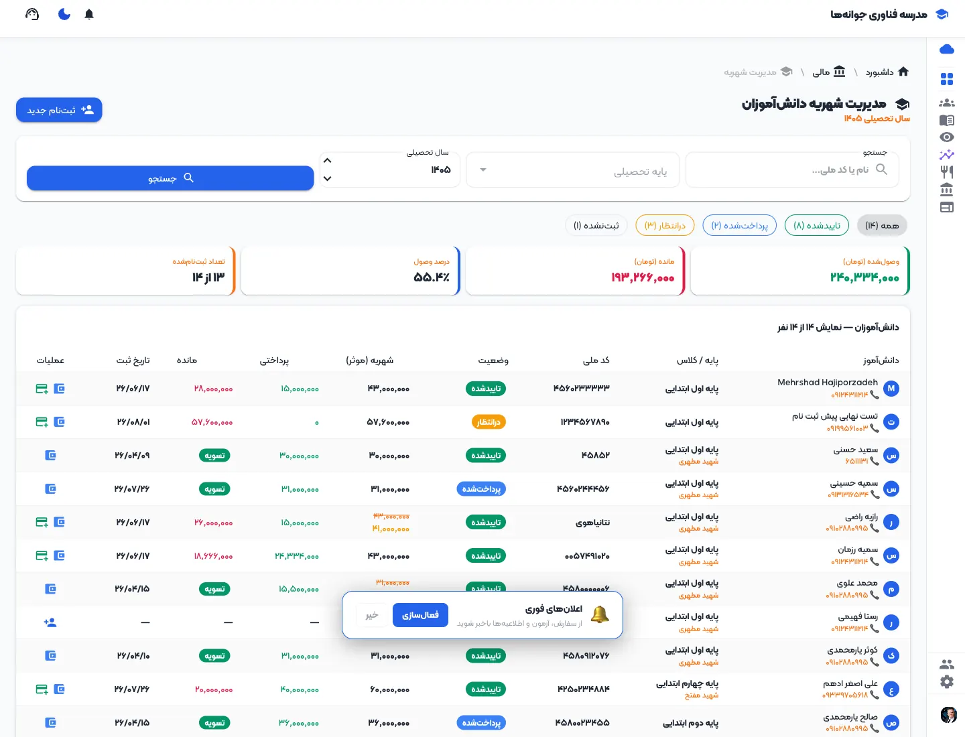Go to داشبورد breadcrumb link
This screenshot has width=965, height=737.
coord(887,72)
